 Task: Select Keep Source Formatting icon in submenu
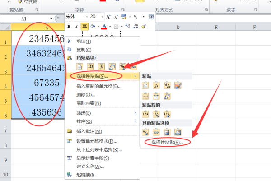pos(178,85)
